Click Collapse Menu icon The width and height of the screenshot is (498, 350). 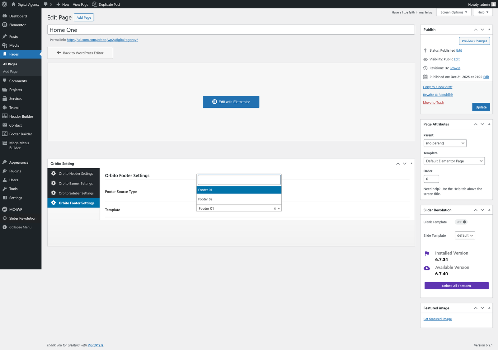point(5,227)
